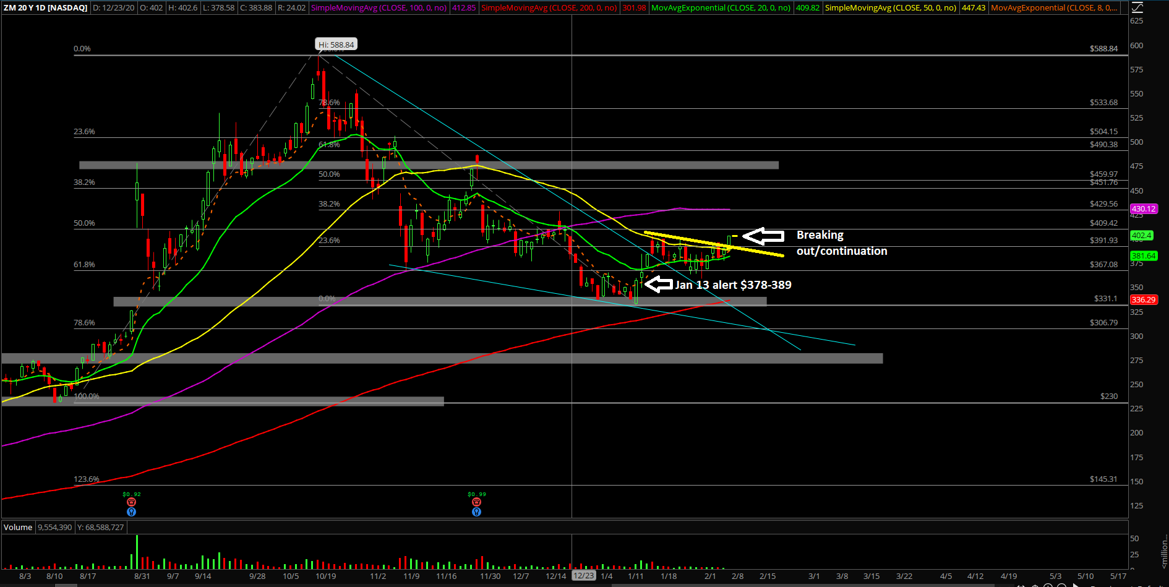Click the $306.79 Fibonacci level label
The image size is (1169, 587).
[1103, 323]
